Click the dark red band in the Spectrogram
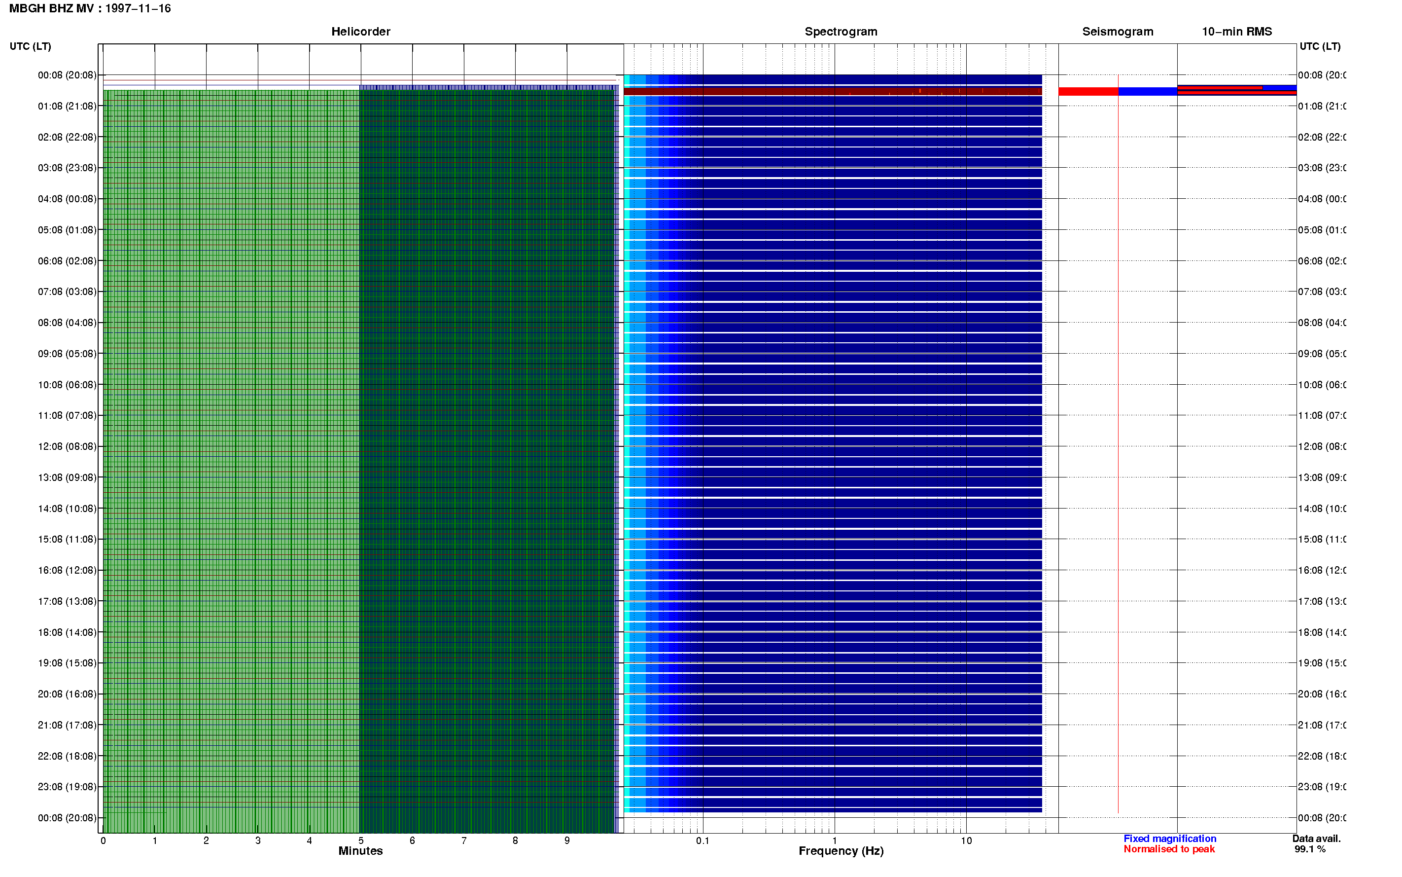 (x=833, y=91)
